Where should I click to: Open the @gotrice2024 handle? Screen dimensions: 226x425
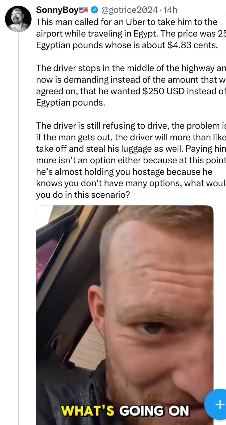click(129, 10)
